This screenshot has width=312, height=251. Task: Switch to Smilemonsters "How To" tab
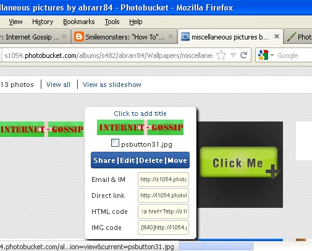coord(124,36)
